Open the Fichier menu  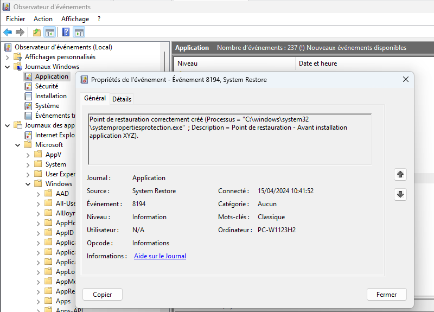[x=16, y=19]
